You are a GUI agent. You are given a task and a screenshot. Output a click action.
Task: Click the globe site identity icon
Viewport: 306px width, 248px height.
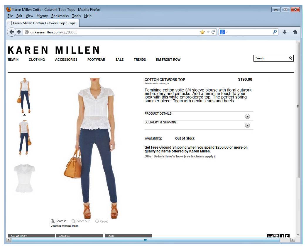27,32
